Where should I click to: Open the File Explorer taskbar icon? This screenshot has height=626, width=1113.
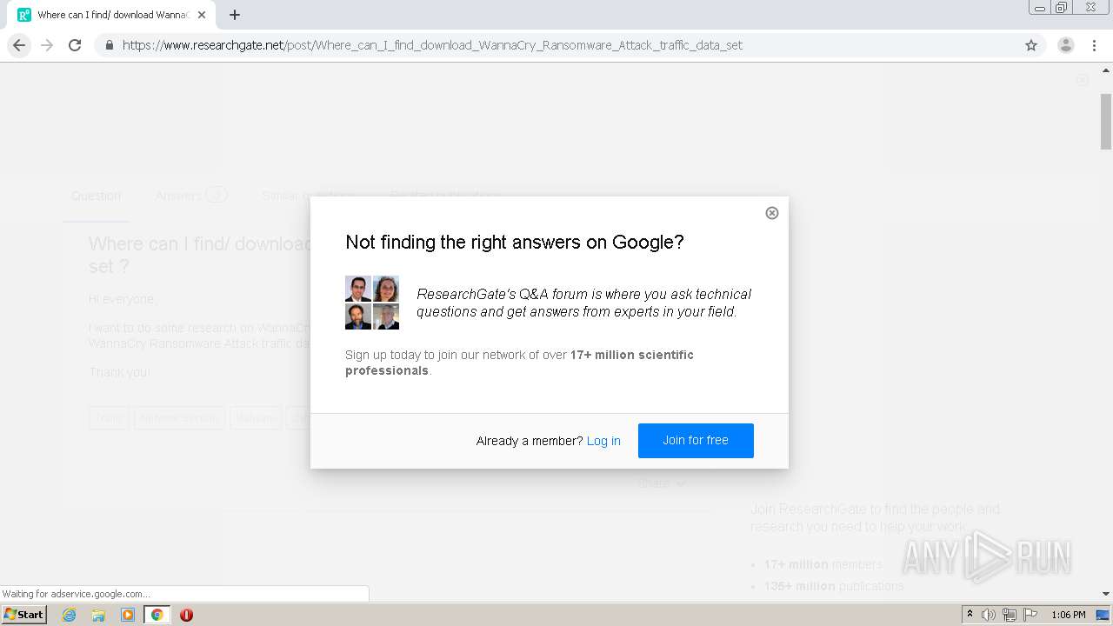[x=98, y=615]
